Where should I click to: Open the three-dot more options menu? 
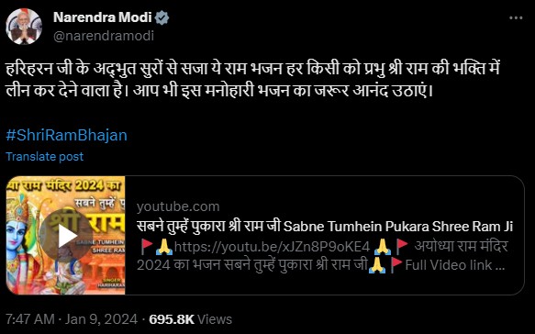click(x=516, y=18)
